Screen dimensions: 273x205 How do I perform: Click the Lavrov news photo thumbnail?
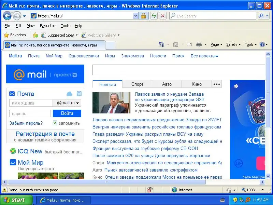coord(112,103)
